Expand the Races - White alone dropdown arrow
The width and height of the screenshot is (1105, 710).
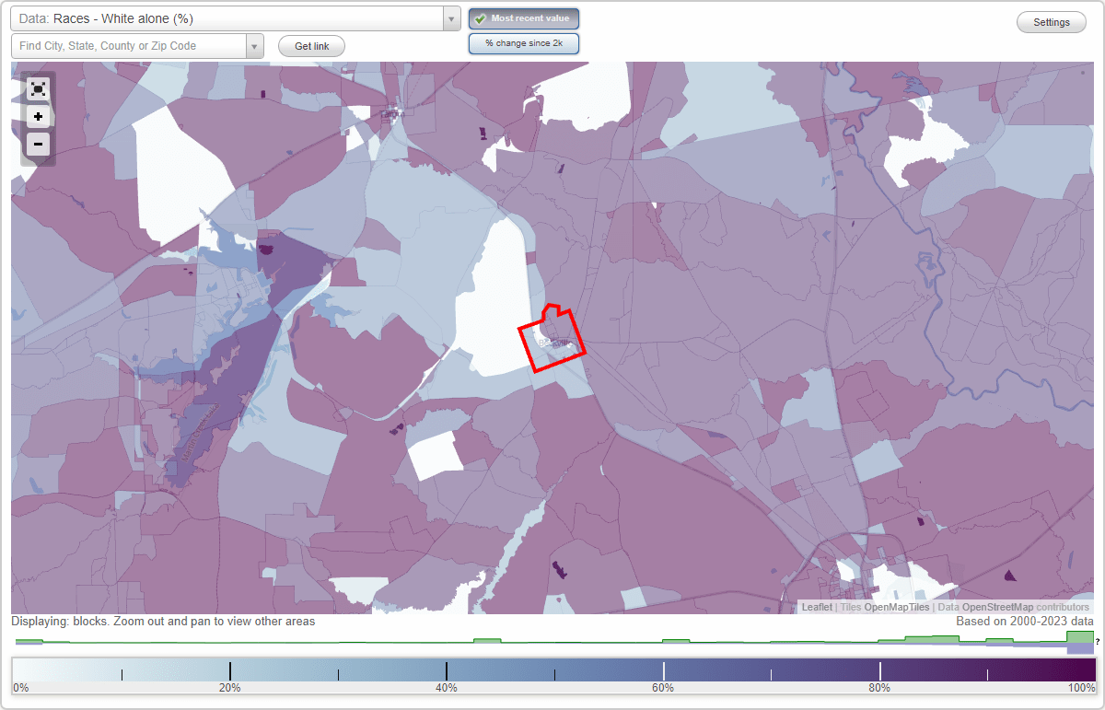click(x=450, y=18)
